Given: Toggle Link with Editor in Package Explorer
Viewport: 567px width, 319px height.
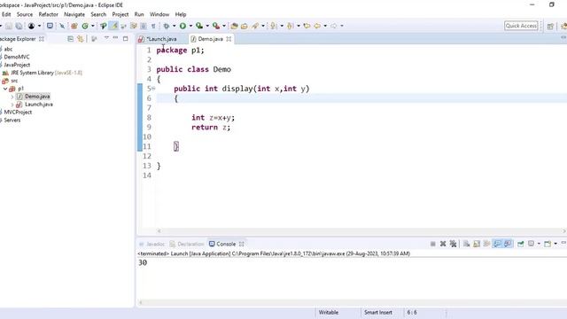Looking at the screenshot, I should tap(81, 39).
